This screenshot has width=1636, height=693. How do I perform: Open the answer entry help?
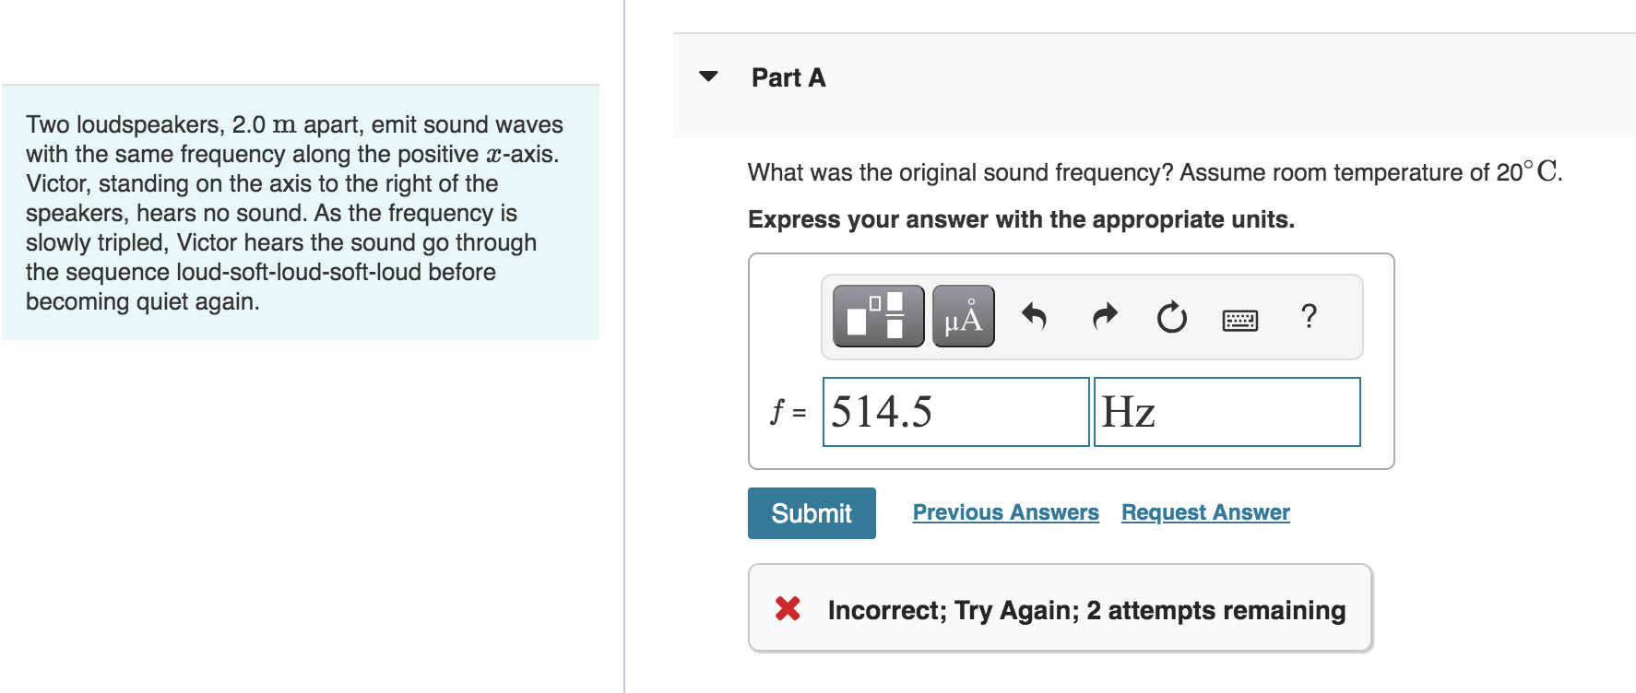[1309, 316]
